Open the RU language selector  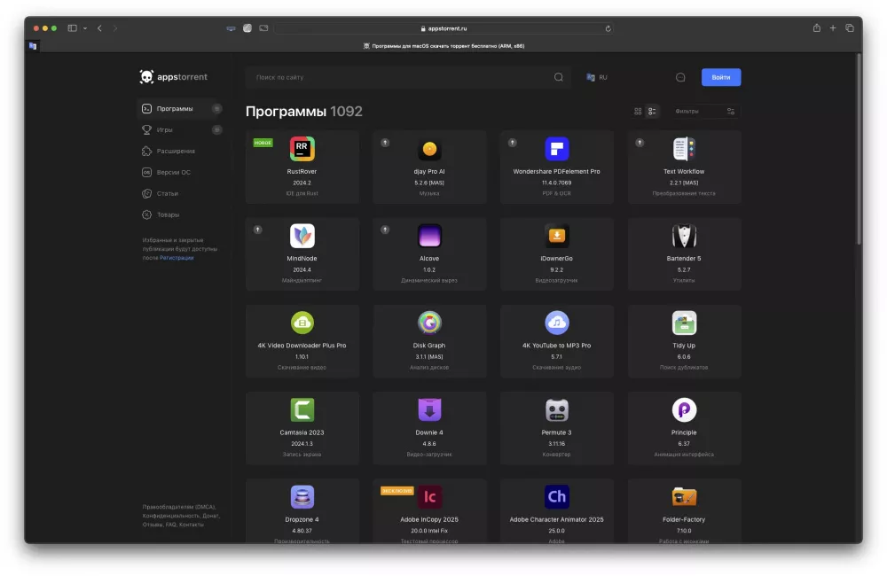coord(595,77)
